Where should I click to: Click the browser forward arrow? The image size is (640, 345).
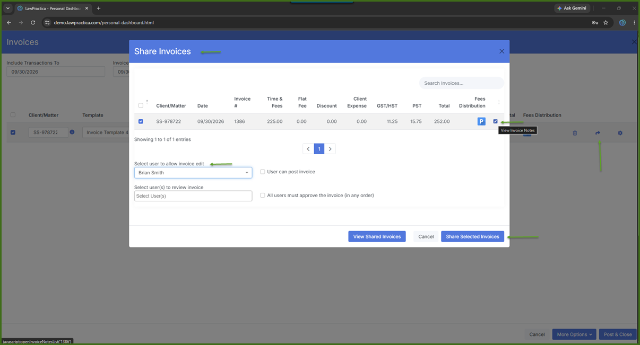click(21, 23)
